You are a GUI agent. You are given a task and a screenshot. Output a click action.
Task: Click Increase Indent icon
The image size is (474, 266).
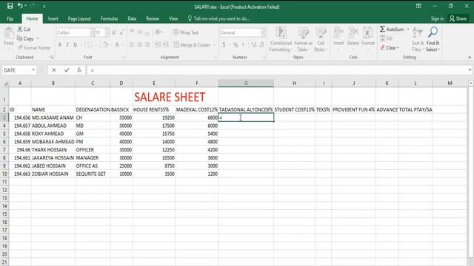click(166, 45)
